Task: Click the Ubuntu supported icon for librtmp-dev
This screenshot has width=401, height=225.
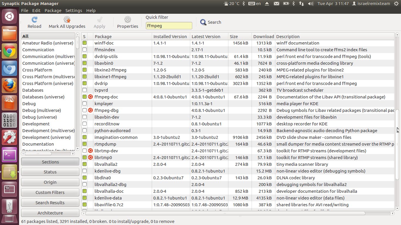Action: pyautogui.click(x=90, y=151)
